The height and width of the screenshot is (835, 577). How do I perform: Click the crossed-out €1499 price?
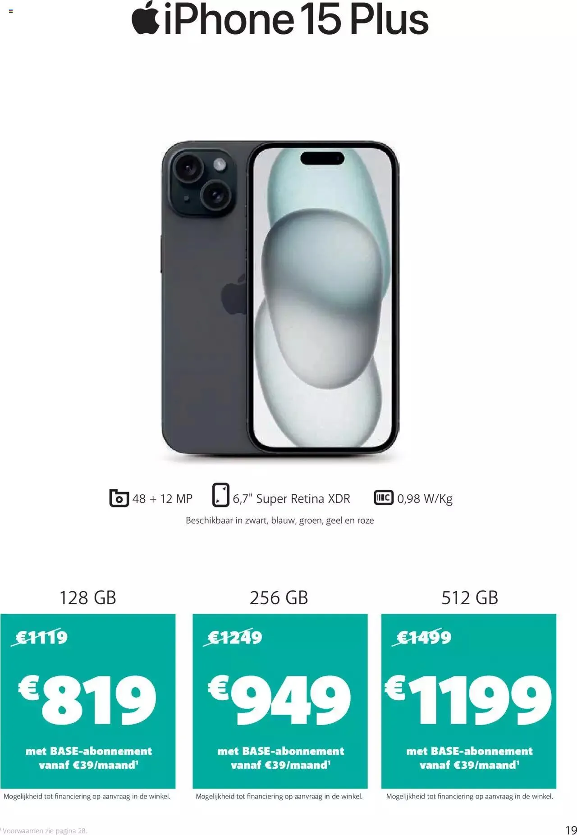422,637
